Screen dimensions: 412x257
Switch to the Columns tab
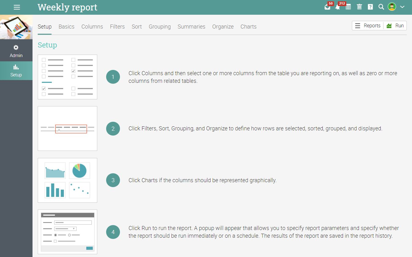92,27
